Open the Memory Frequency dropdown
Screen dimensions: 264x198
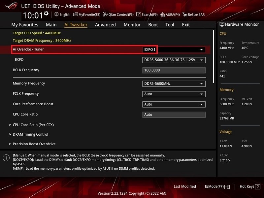[x=174, y=84]
